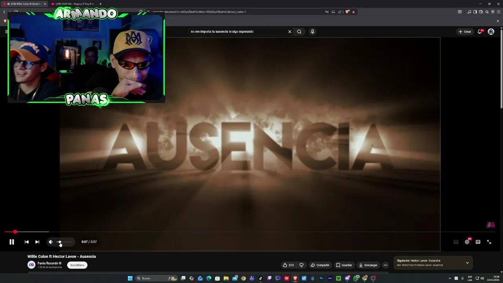The width and height of the screenshot is (503, 283).
Task: Like the video showing 23 k
Action: (288, 265)
